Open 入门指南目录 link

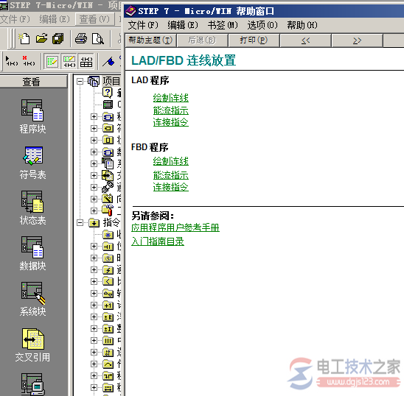tap(158, 241)
